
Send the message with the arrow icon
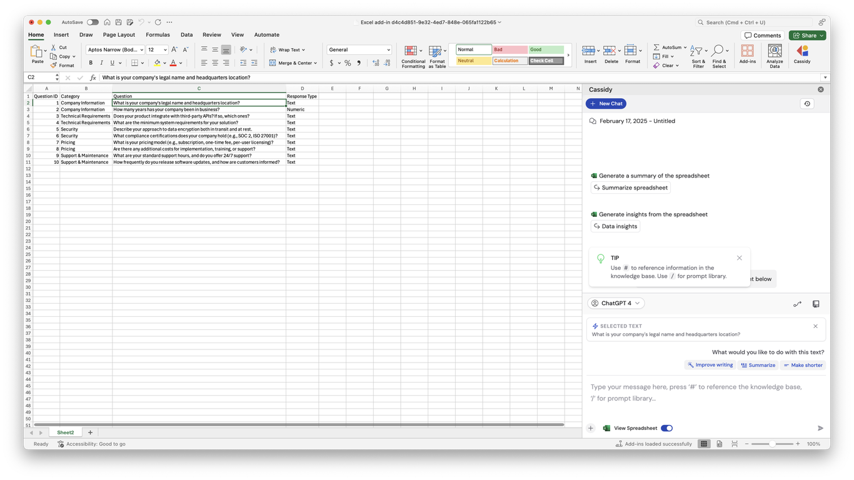click(820, 428)
